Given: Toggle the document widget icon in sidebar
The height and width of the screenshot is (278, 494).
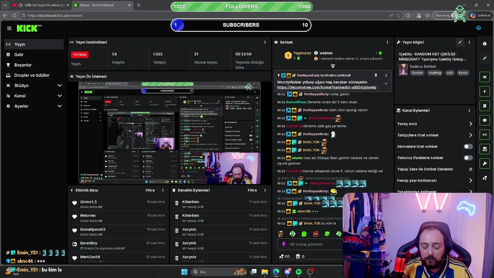Looking at the screenshot, I should coord(485,106).
